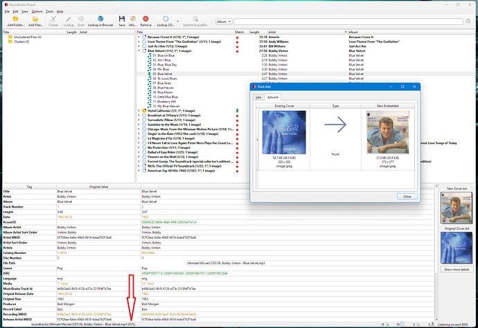The image size is (478, 328).
Task: Open the Tools menu
Action: [x=50, y=12]
